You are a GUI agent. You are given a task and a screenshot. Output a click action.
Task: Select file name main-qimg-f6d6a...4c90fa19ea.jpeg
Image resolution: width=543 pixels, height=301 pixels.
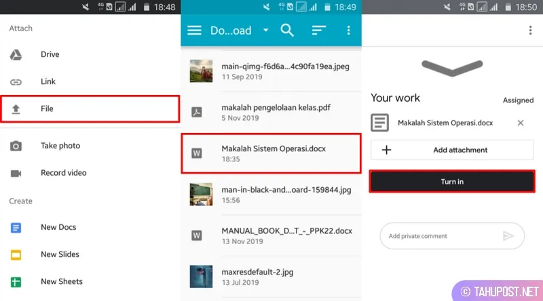(285, 66)
